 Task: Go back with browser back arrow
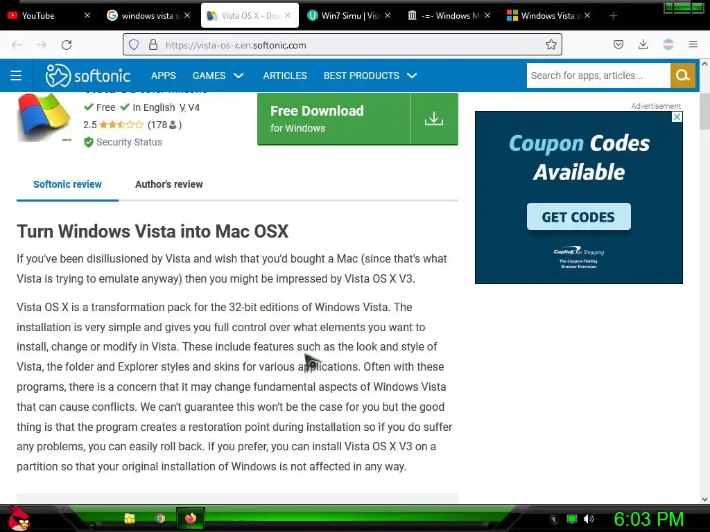point(17,45)
